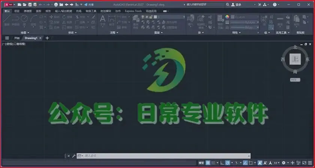This screenshot has width=315, height=168.
Task: Expand the 修改 panel
Action: point(72,33)
